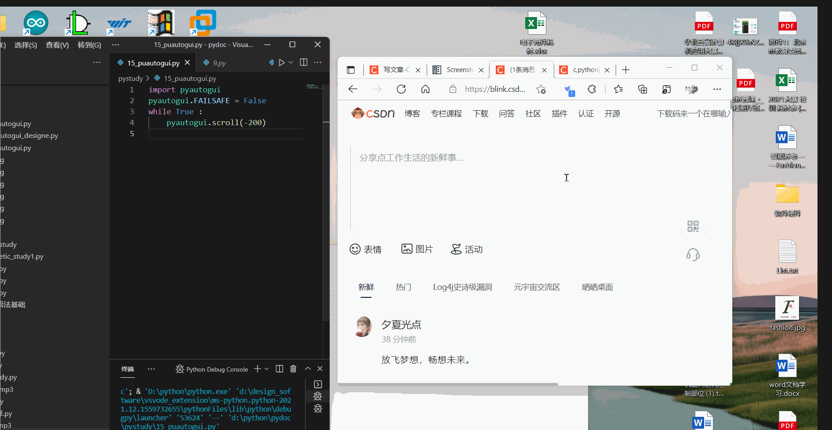Kill the active terminal with the trash icon

pyautogui.click(x=293, y=369)
